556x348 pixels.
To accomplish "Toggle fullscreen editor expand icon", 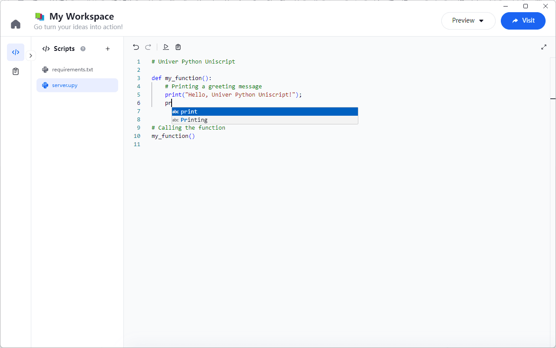I will click(544, 47).
